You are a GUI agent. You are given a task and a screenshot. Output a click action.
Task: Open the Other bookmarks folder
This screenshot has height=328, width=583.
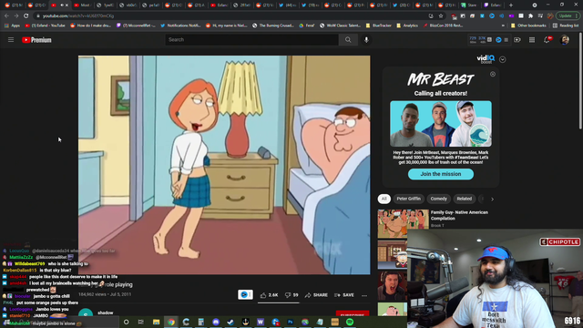pos(528,26)
